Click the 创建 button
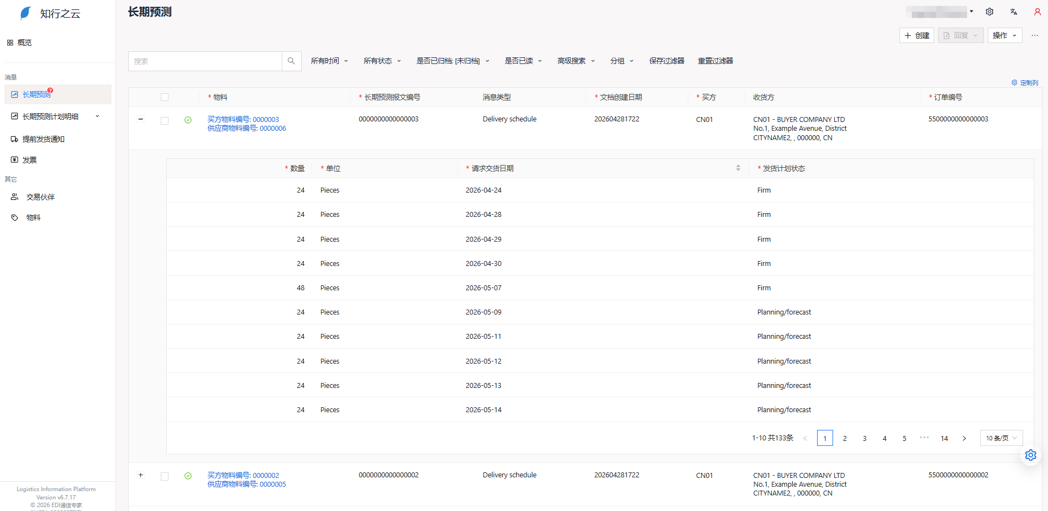 click(917, 35)
